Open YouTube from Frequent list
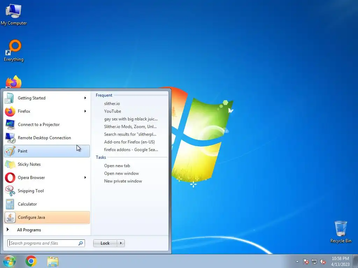This screenshot has width=358, height=268. click(113, 111)
